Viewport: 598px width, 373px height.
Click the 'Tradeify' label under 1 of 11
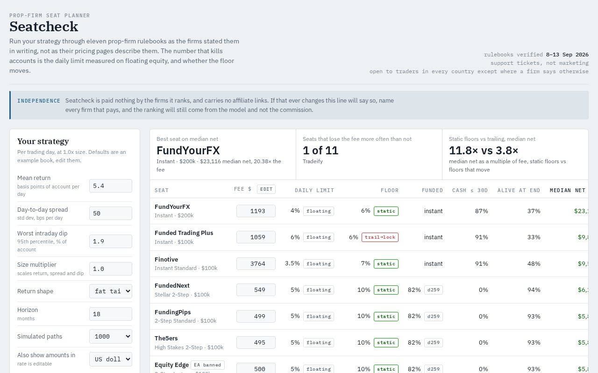pos(313,161)
